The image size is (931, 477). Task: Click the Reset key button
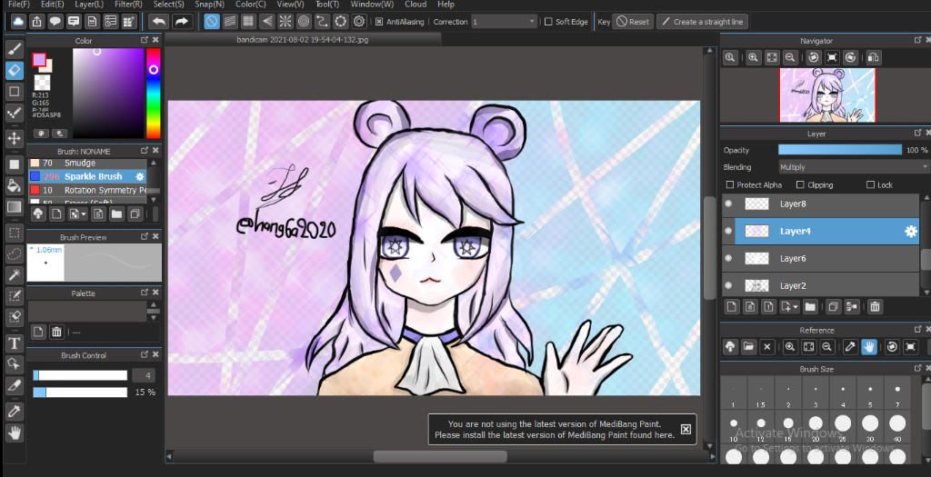tap(633, 22)
